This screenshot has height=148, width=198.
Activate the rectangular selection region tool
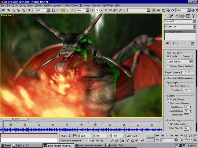(x=34, y=10)
